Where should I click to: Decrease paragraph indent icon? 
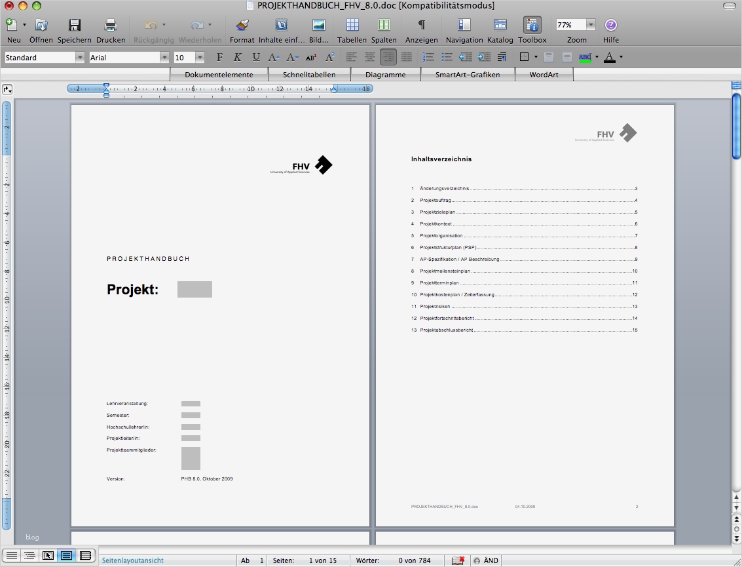point(466,57)
